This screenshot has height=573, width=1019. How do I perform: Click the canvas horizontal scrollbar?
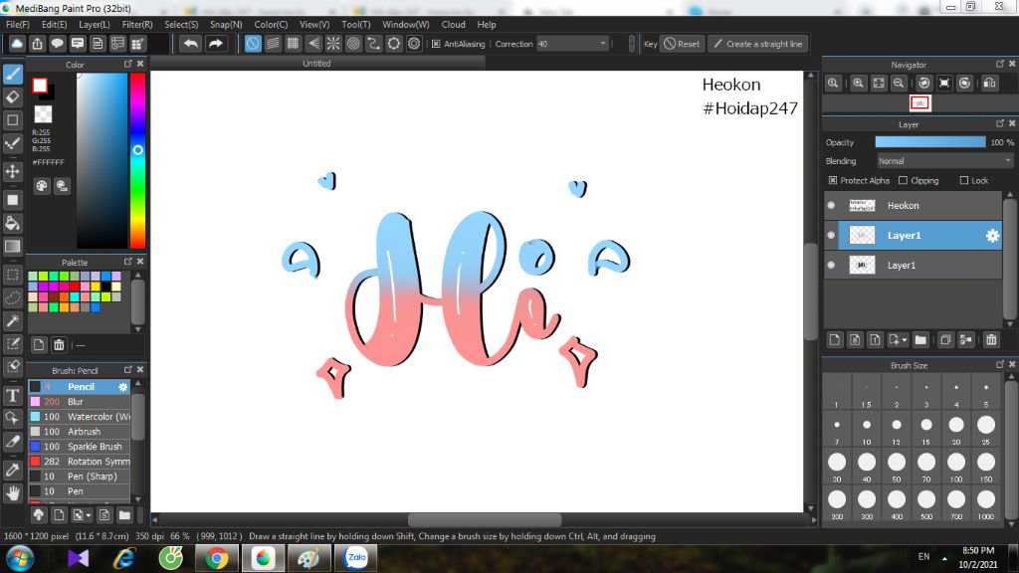tap(485, 519)
